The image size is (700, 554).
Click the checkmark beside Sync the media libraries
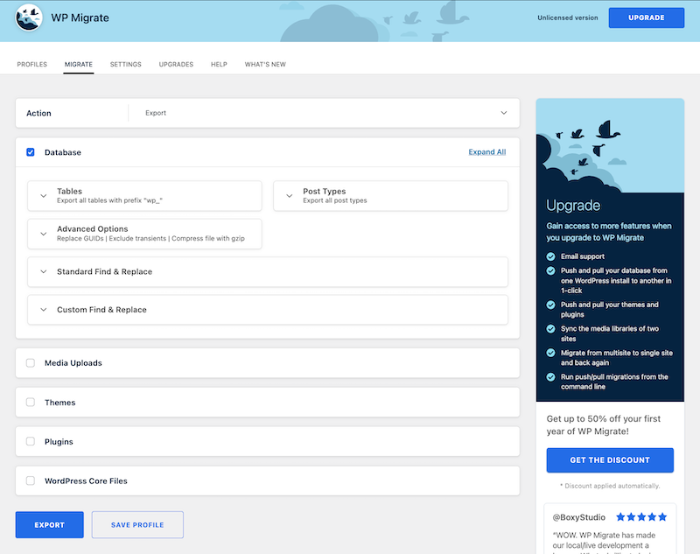click(550, 329)
